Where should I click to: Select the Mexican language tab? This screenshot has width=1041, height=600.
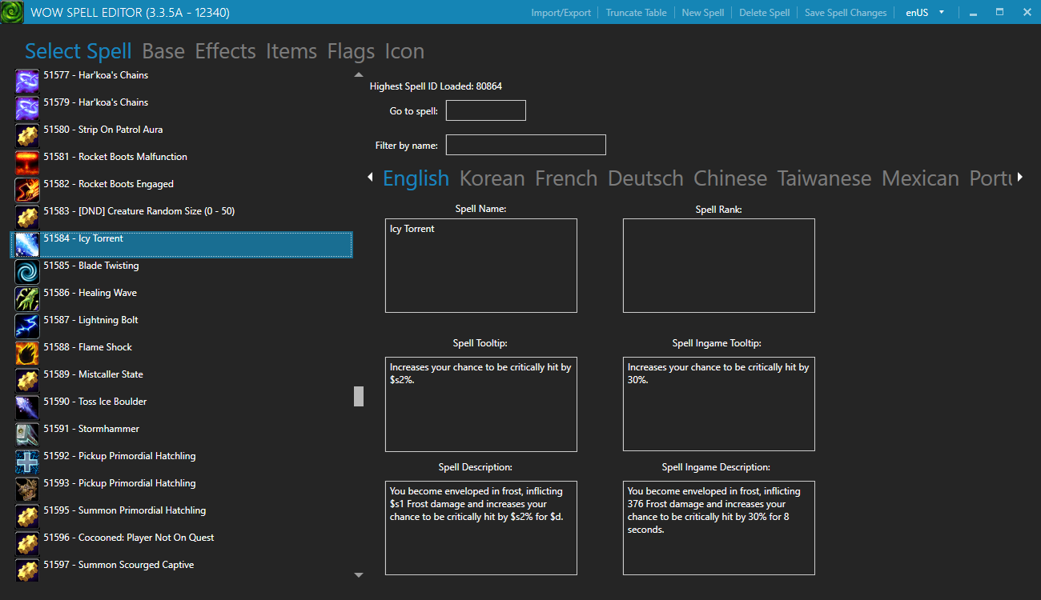click(920, 178)
